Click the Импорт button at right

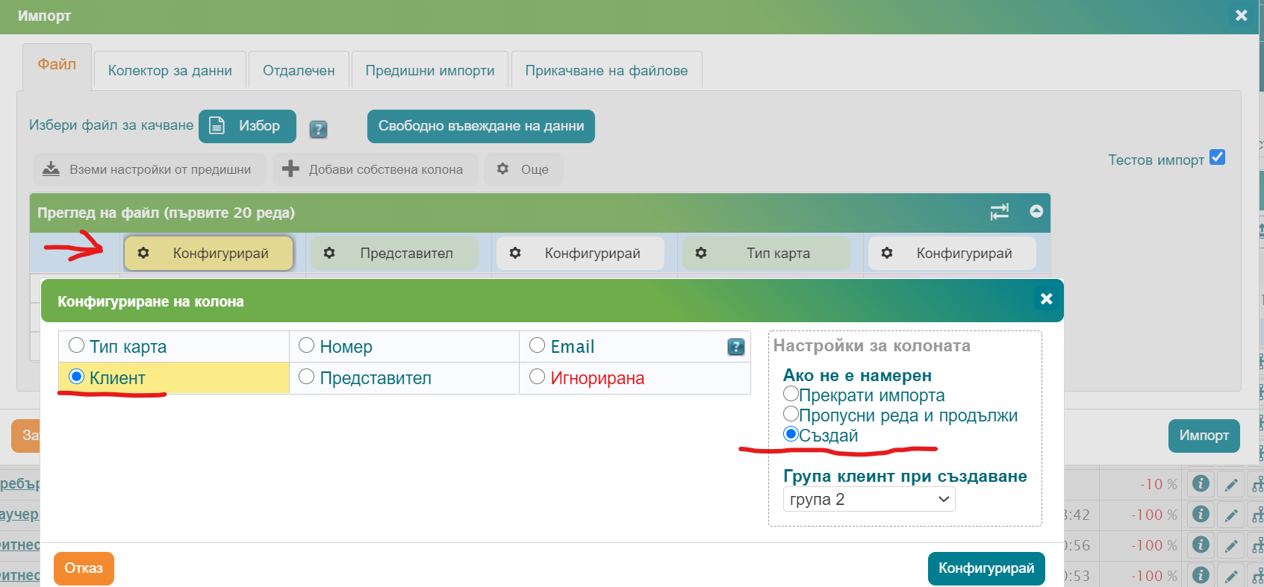[1204, 436]
